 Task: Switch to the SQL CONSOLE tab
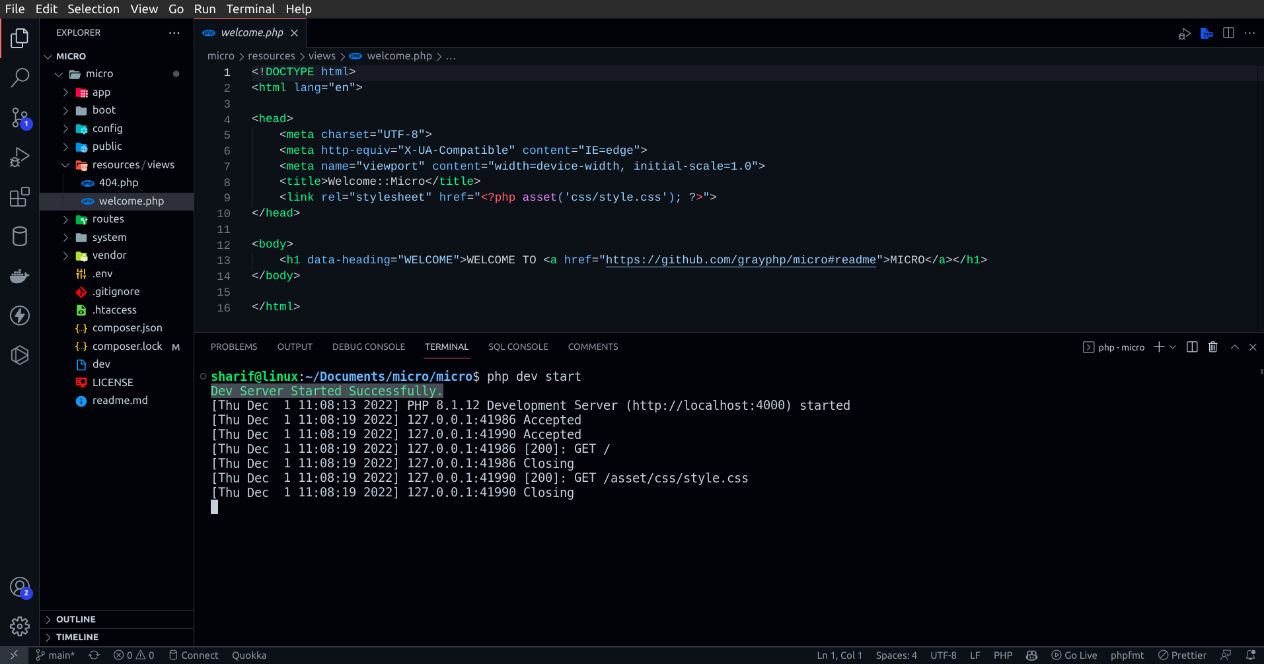point(518,347)
